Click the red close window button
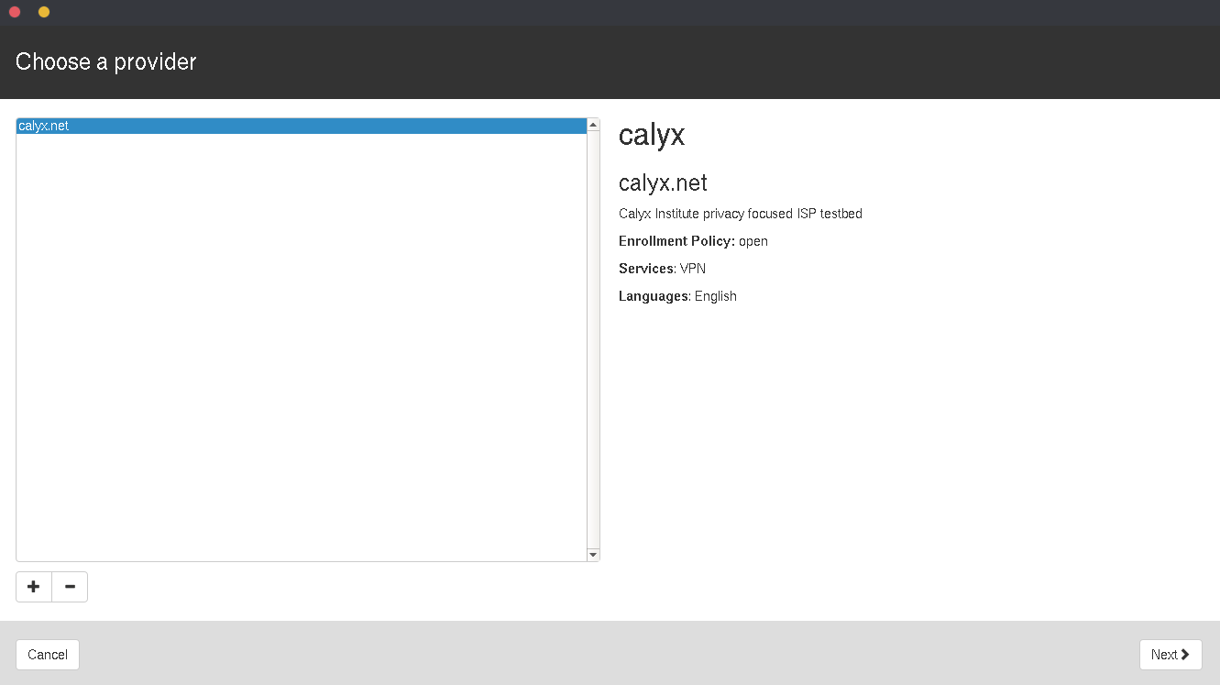The image size is (1220, 685). tap(15, 12)
